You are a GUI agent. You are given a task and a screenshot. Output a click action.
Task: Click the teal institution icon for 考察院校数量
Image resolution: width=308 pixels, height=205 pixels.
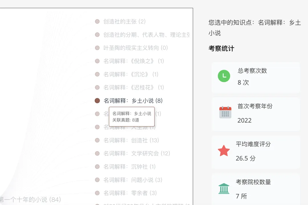click(x=224, y=188)
